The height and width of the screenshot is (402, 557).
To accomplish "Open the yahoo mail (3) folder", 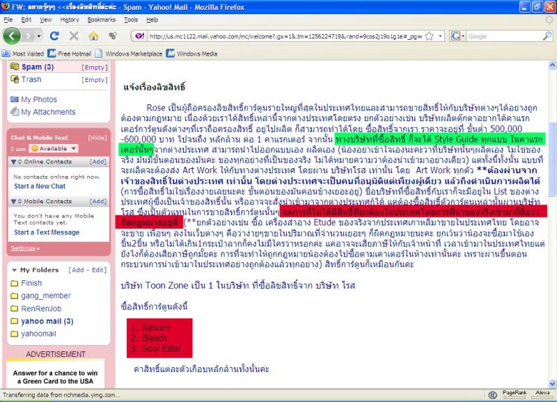I will click(x=47, y=321).
